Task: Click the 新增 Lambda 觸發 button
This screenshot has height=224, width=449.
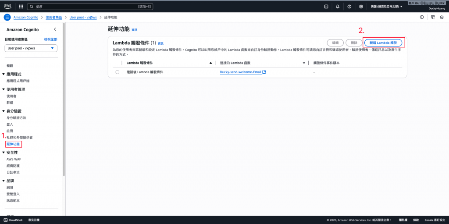Action: click(x=383, y=43)
